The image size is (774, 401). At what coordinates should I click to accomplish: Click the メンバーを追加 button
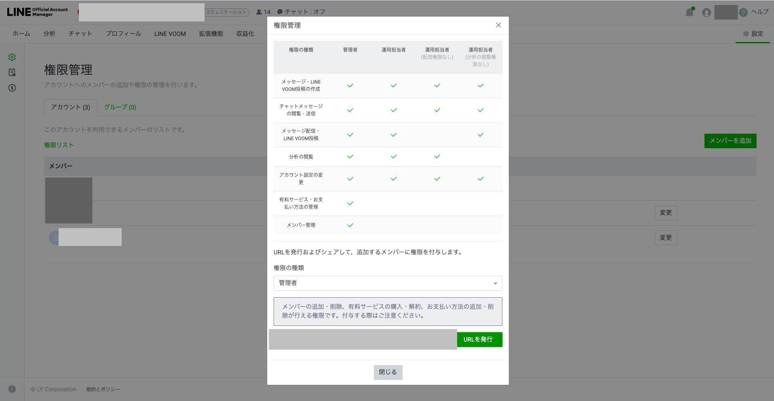click(x=730, y=141)
